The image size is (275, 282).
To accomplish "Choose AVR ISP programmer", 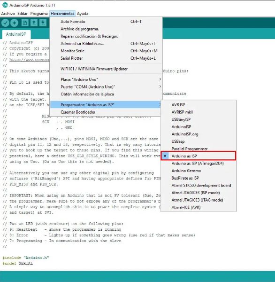I will coord(199,105).
